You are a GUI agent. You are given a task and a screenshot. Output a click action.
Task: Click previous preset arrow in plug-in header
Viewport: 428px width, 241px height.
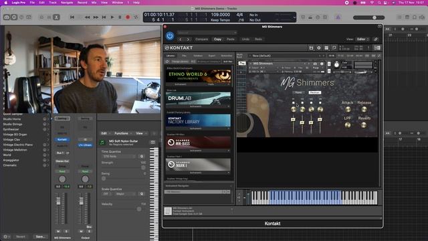pos(181,39)
